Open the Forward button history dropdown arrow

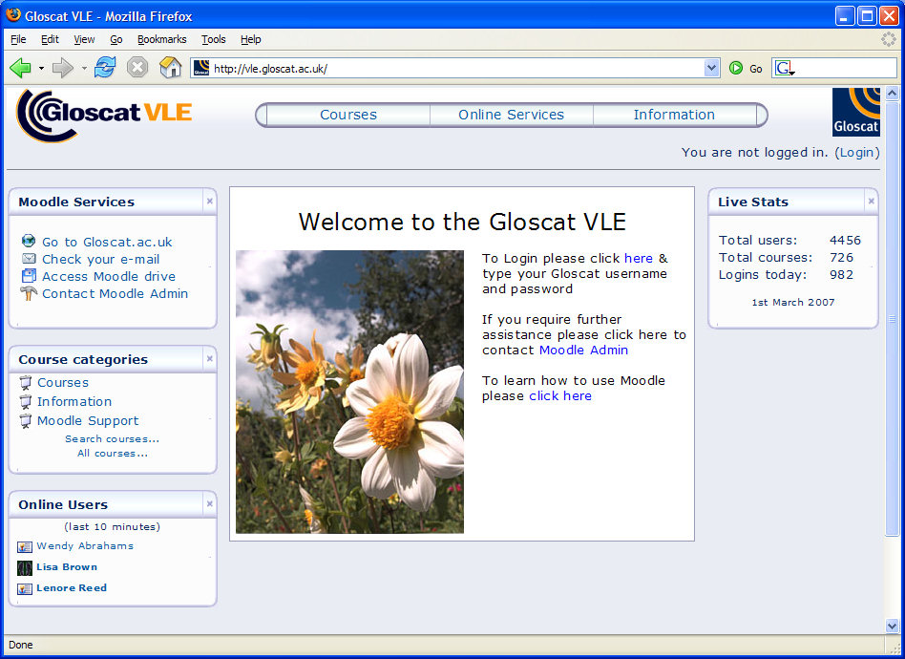[x=84, y=68]
